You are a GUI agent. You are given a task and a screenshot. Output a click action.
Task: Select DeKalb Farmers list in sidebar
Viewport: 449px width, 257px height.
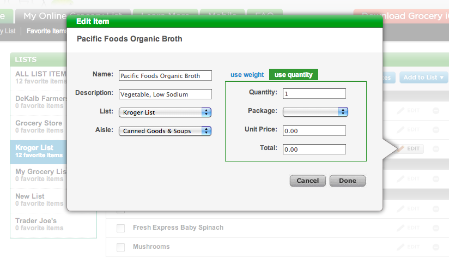(x=39, y=102)
